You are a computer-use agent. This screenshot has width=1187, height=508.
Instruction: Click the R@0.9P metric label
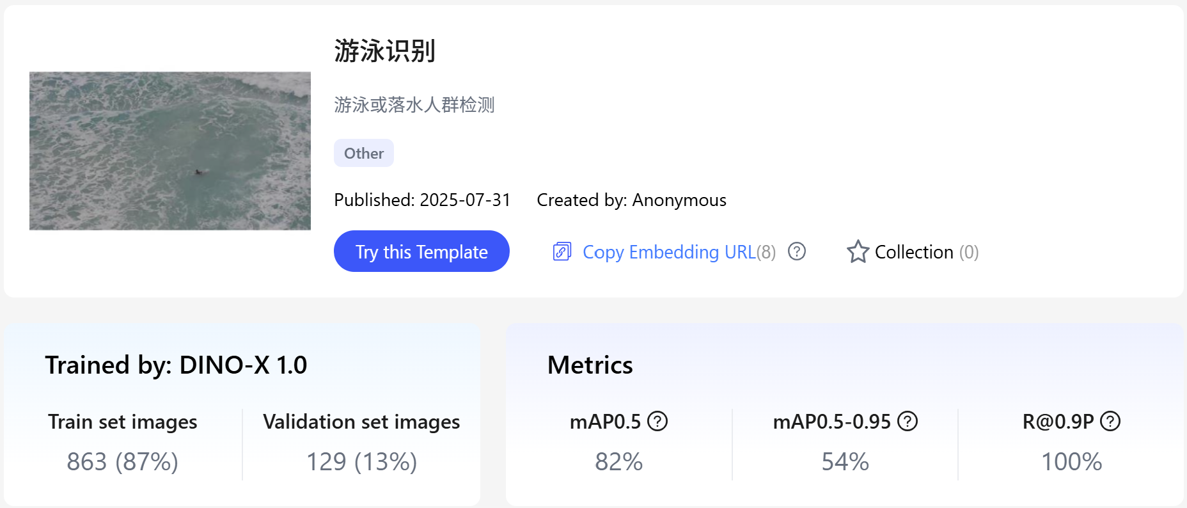point(1058,422)
